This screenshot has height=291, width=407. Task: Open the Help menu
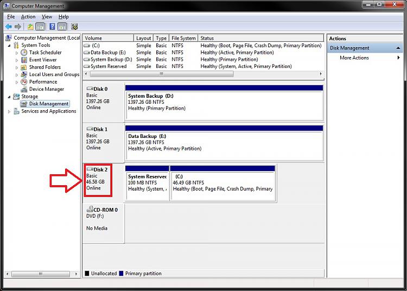coord(63,17)
